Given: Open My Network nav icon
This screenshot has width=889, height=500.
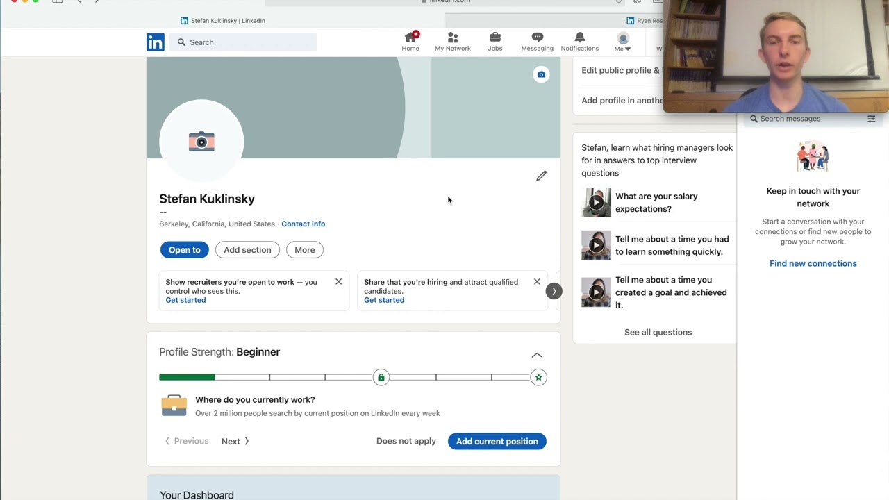Looking at the screenshot, I should (453, 42).
